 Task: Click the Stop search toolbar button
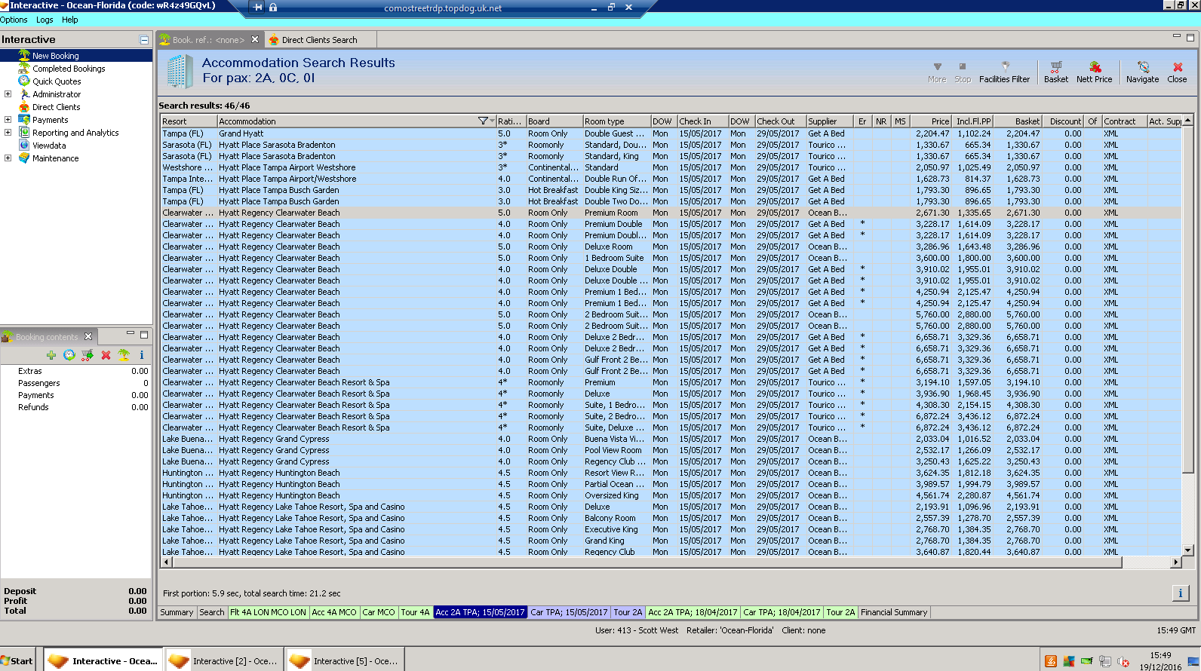pyautogui.click(x=963, y=72)
